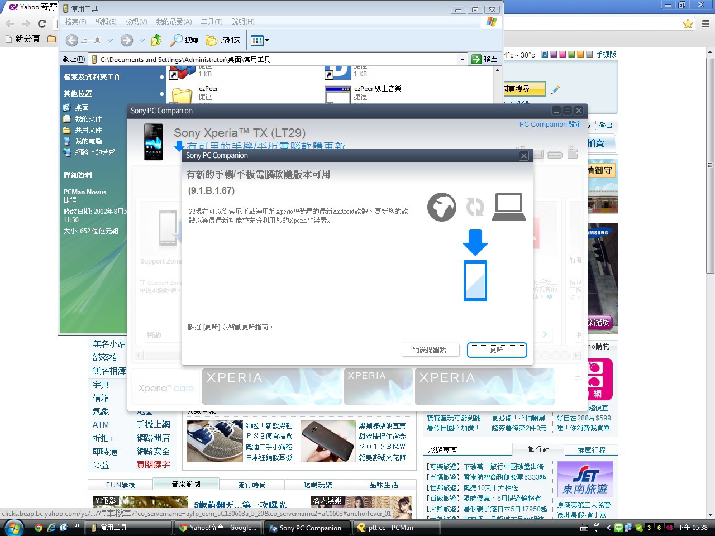Select the pink Yahoo theme color
The image size is (715, 536).
click(x=563, y=54)
